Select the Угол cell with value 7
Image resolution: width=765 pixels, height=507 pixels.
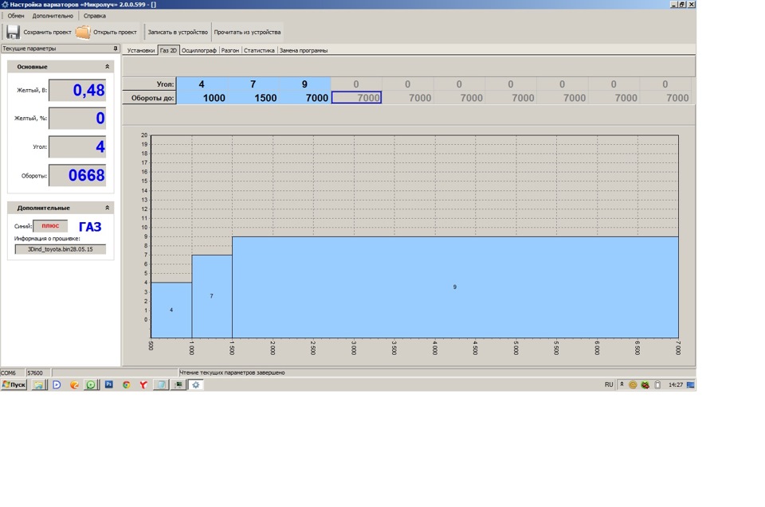tap(253, 84)
